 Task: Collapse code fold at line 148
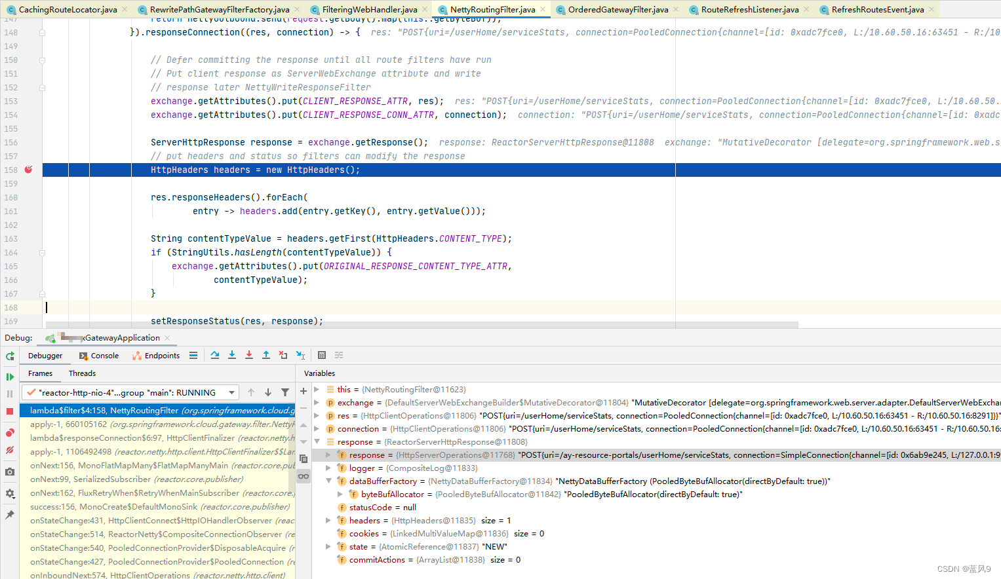(42, 32)
